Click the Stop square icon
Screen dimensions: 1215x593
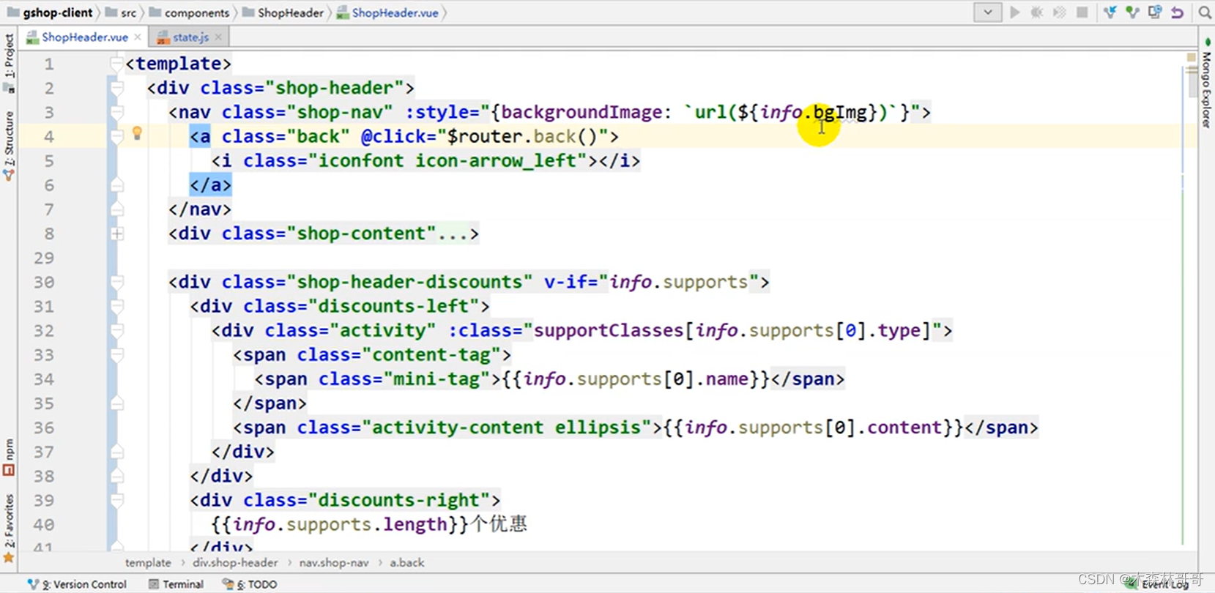(x=1082, y=12)
